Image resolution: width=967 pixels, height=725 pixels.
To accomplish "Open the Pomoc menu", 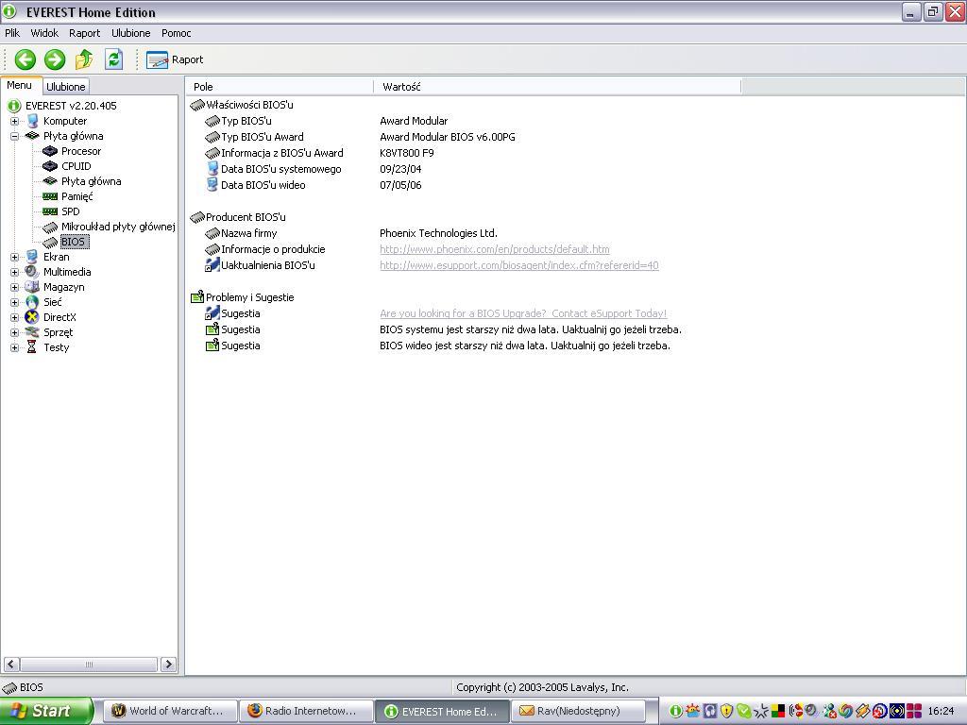I will point(177,33).
